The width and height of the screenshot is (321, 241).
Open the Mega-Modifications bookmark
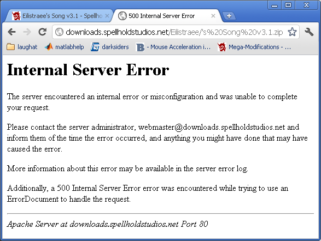click(254, 47)
